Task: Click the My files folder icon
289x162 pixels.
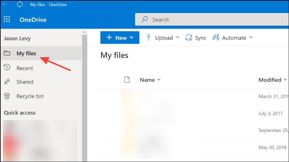Action: tap(7, 53)
